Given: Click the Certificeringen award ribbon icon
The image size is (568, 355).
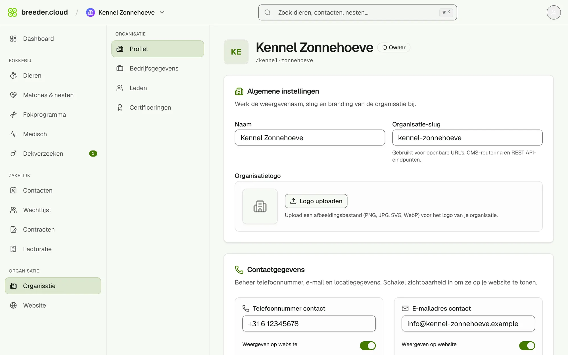Looking at the screenshot, I should tap(120, 107).
